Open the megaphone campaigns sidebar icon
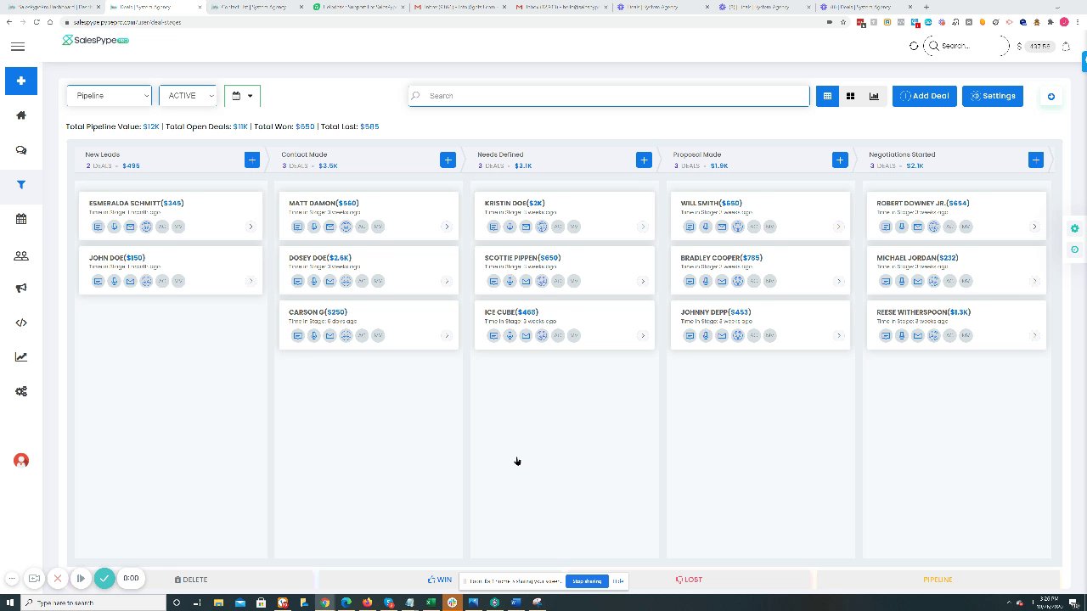 coord(21,288)
